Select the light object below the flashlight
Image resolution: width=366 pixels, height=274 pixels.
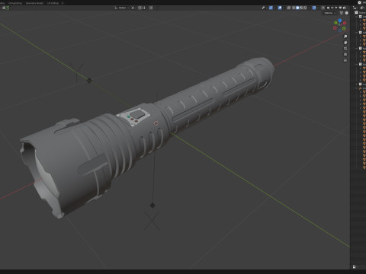(152, 205)
